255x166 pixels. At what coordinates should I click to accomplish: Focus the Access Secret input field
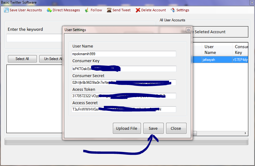tap(124, 109)
